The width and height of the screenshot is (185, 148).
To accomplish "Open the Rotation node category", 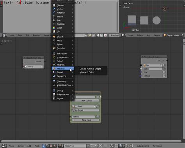I will click(x=63, y=13).
